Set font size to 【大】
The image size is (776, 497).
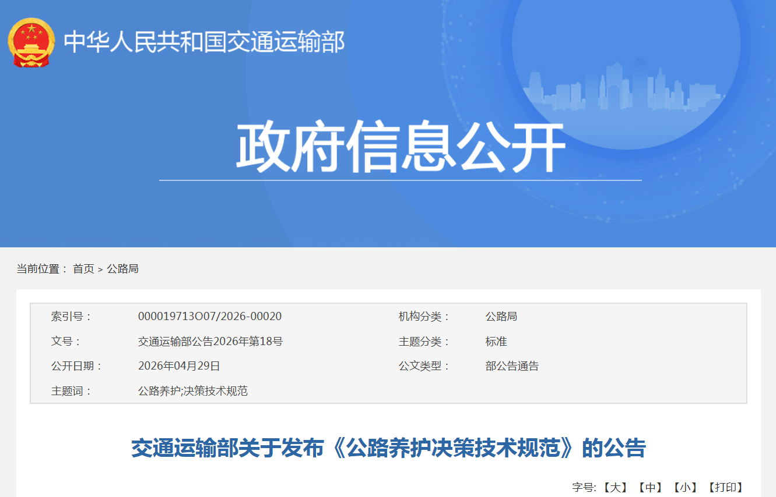click(x=614, y=488)
